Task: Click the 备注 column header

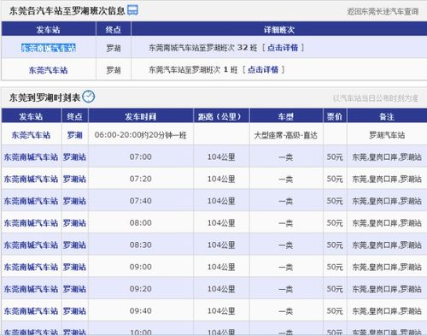Action: coord(387,116)
